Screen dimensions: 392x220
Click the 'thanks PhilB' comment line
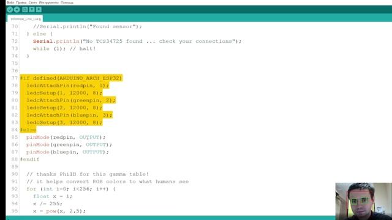pyautogui.click(x=88, y=174)
